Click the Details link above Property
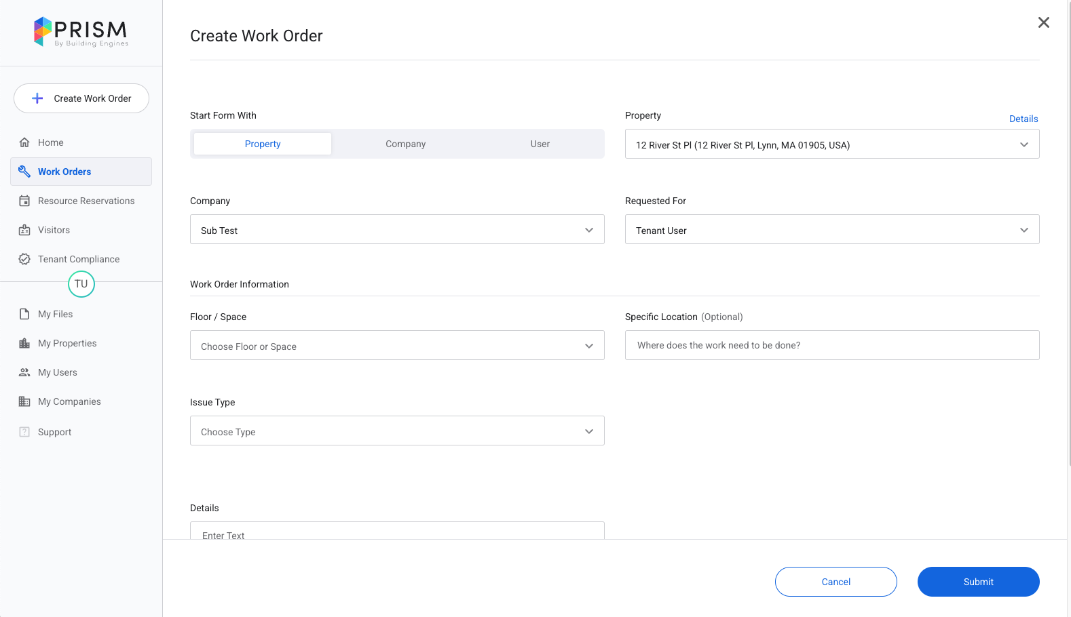1071x617 pixels. coord(1023,119)
